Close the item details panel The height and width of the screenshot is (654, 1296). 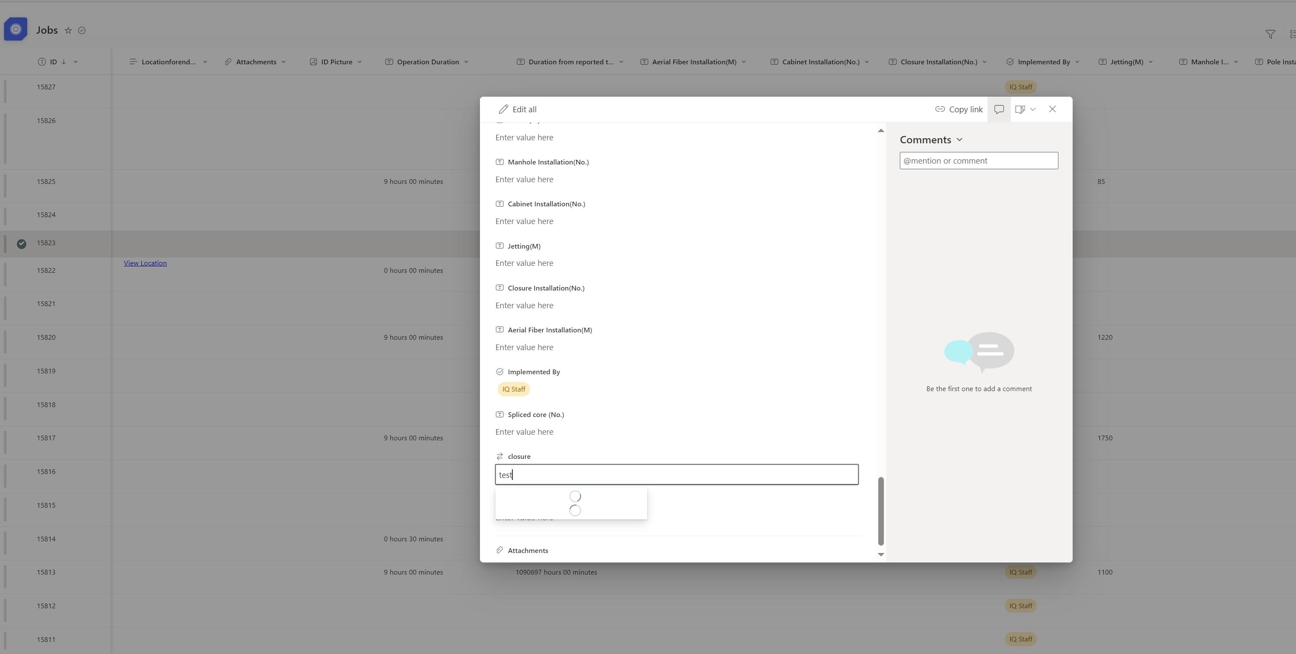point(1052,109)
